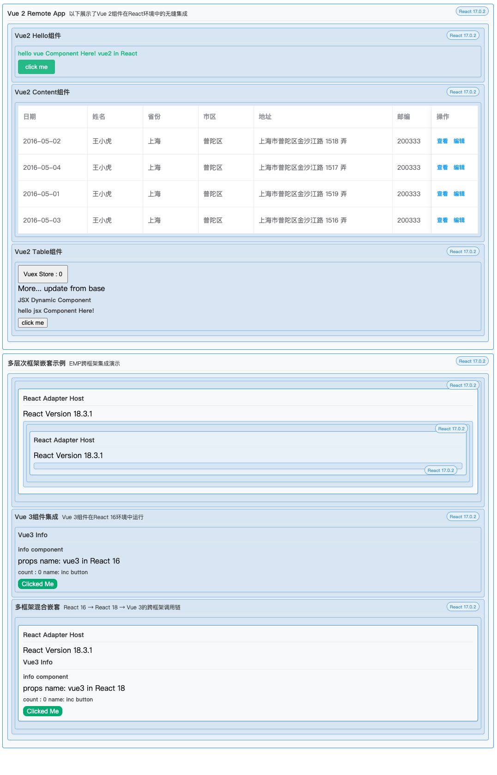Click React 17.0.2 badge on Vue2 Content组件
Viewport: 497px width, 775px height.
pos(463,92)
